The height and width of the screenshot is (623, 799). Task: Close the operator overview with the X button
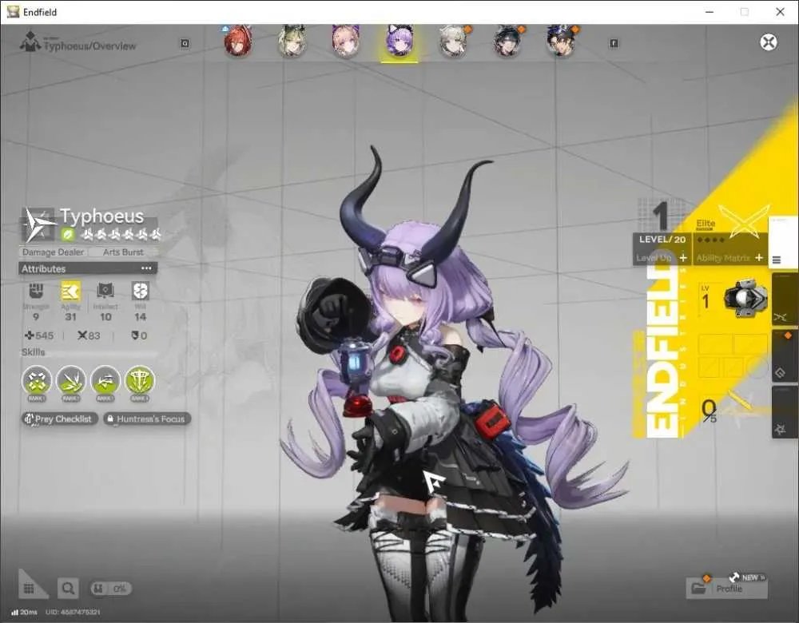click(769, 42)
